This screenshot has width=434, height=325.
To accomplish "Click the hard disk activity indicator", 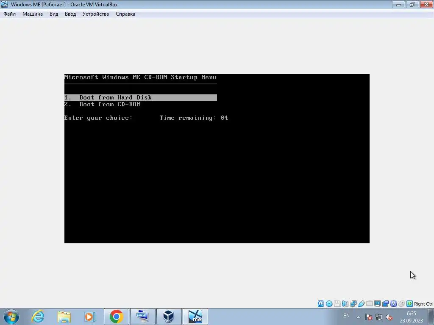I will coord(320,304).
